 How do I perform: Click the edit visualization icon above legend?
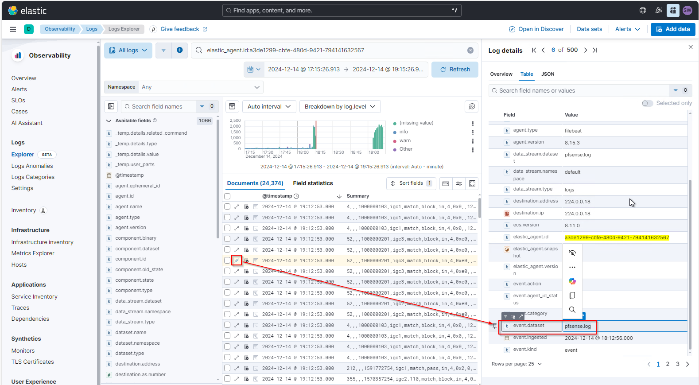(472, 106)
